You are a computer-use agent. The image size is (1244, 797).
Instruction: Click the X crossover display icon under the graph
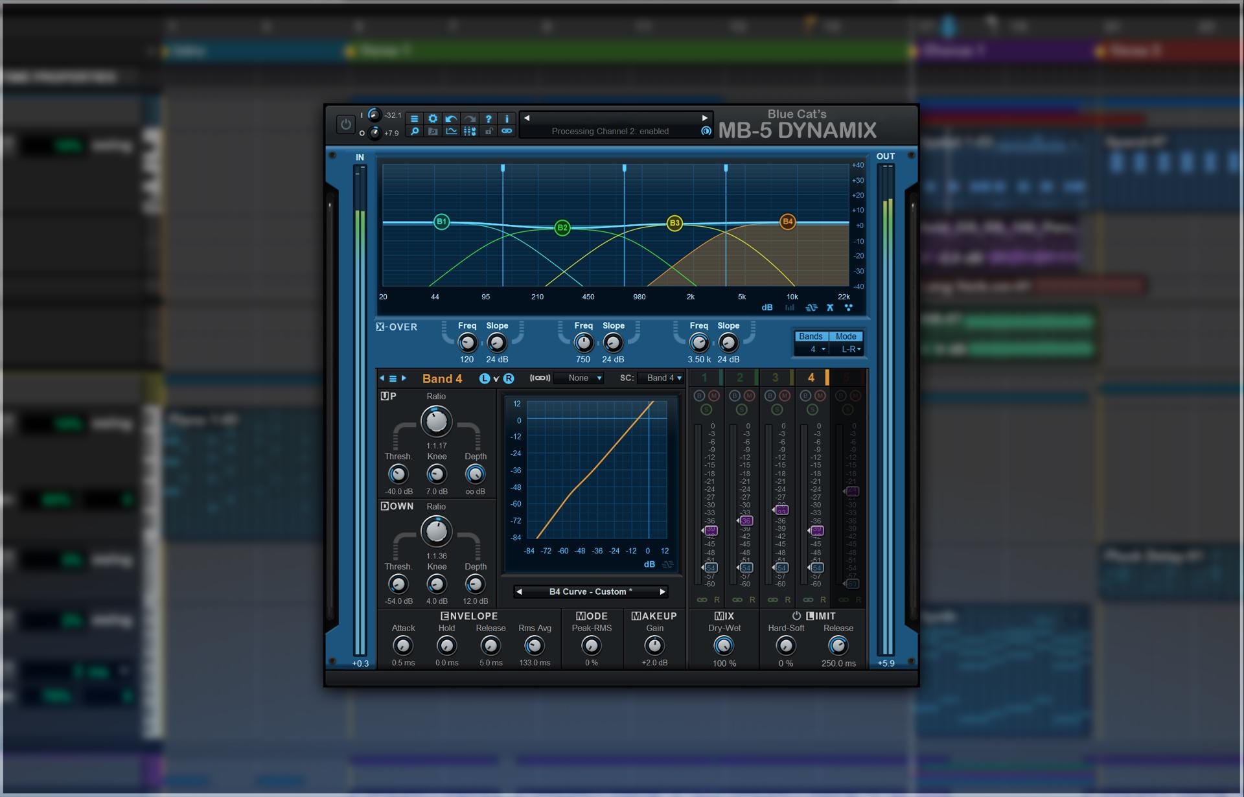tap(830, 308)
